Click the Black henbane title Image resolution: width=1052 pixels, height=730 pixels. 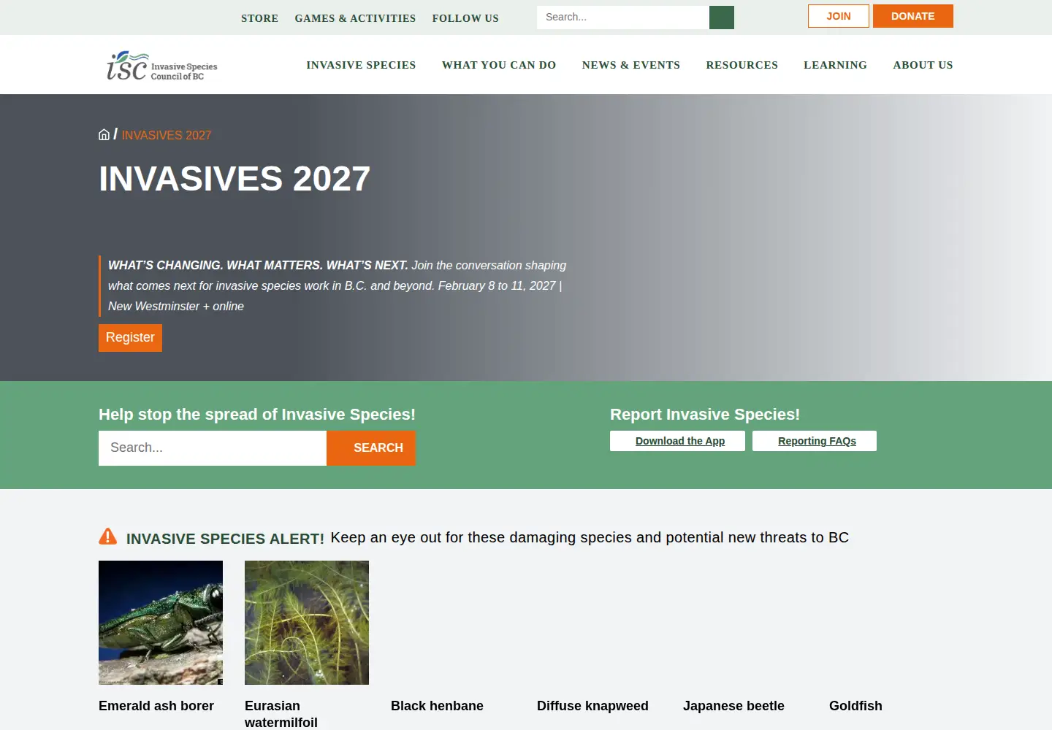pos(437,706)
